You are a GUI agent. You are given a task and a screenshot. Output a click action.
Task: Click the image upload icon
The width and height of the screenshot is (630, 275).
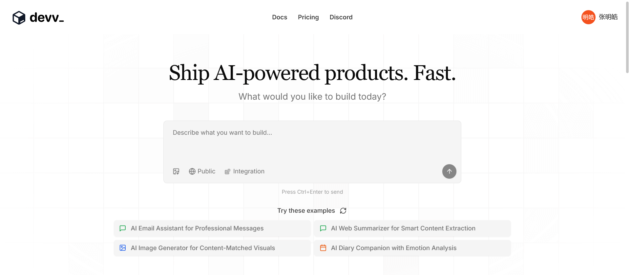[x=176, y=171]
